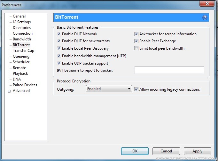Open the Outgoing encryption dropdown
Image resolution: width=218 pixels, height=161 pixels.
109,89
